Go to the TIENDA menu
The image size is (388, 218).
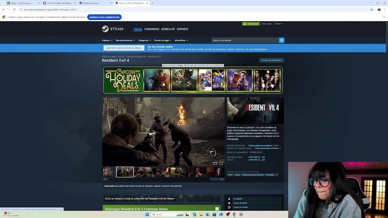click(138, 29)
